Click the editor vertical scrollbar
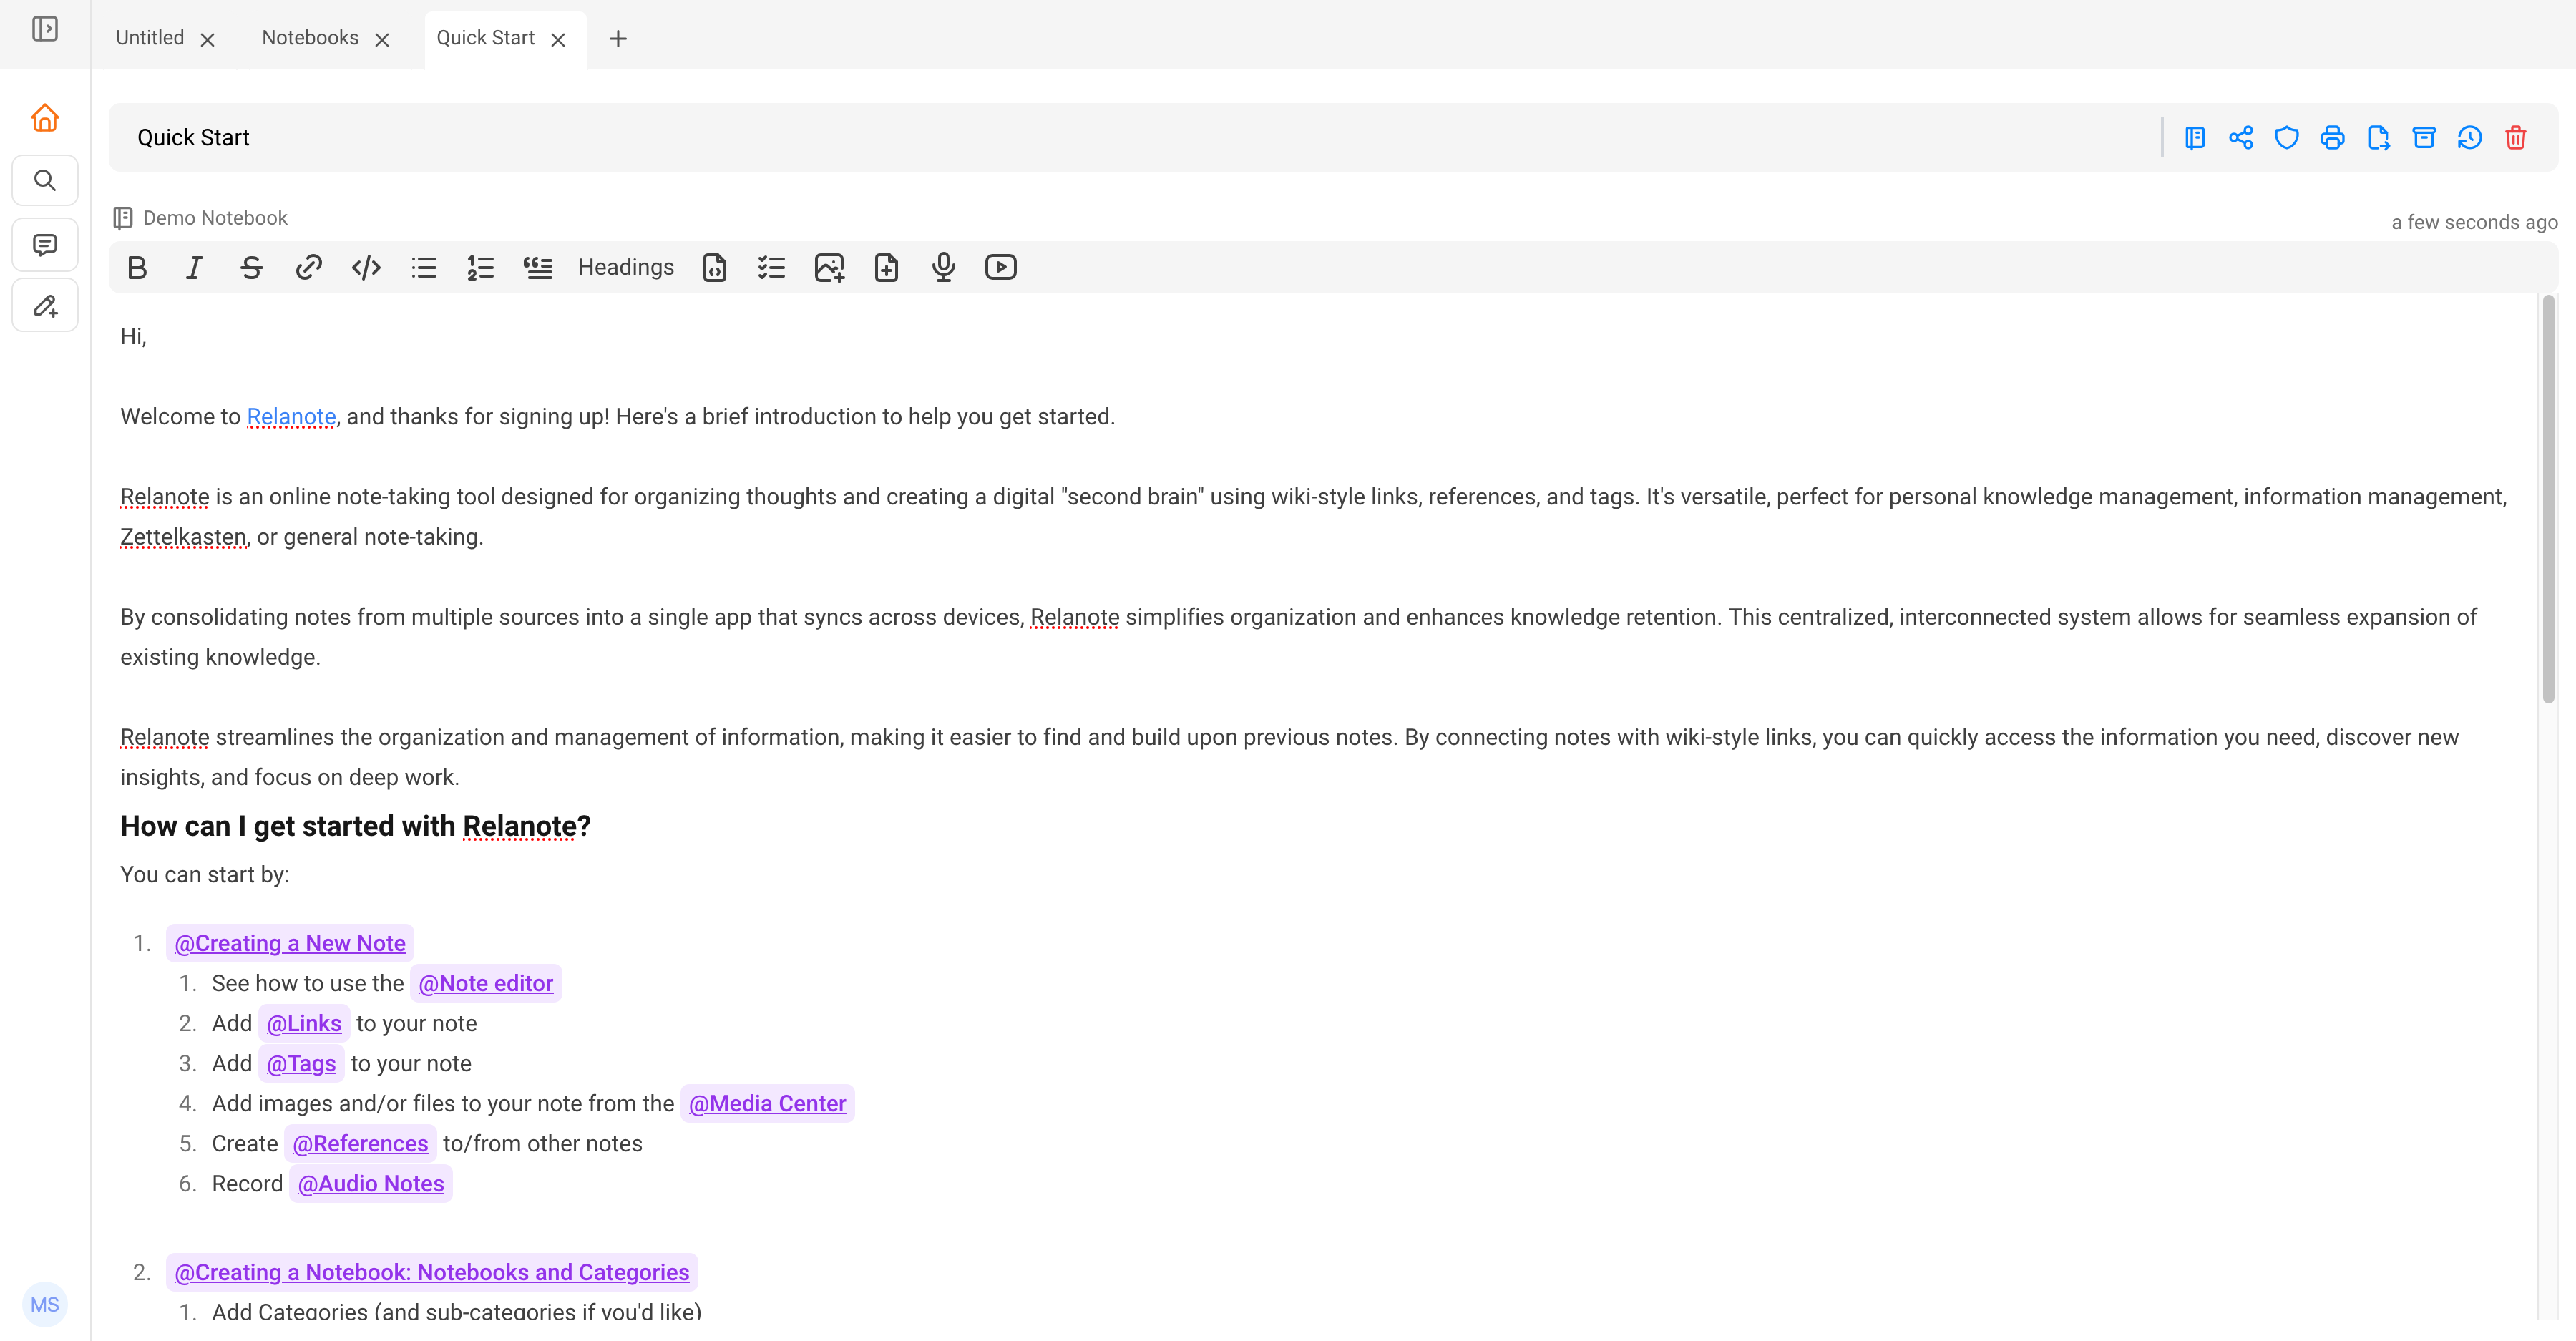The height and width of the screenshot is (1341, 2576). [2549, 500]
